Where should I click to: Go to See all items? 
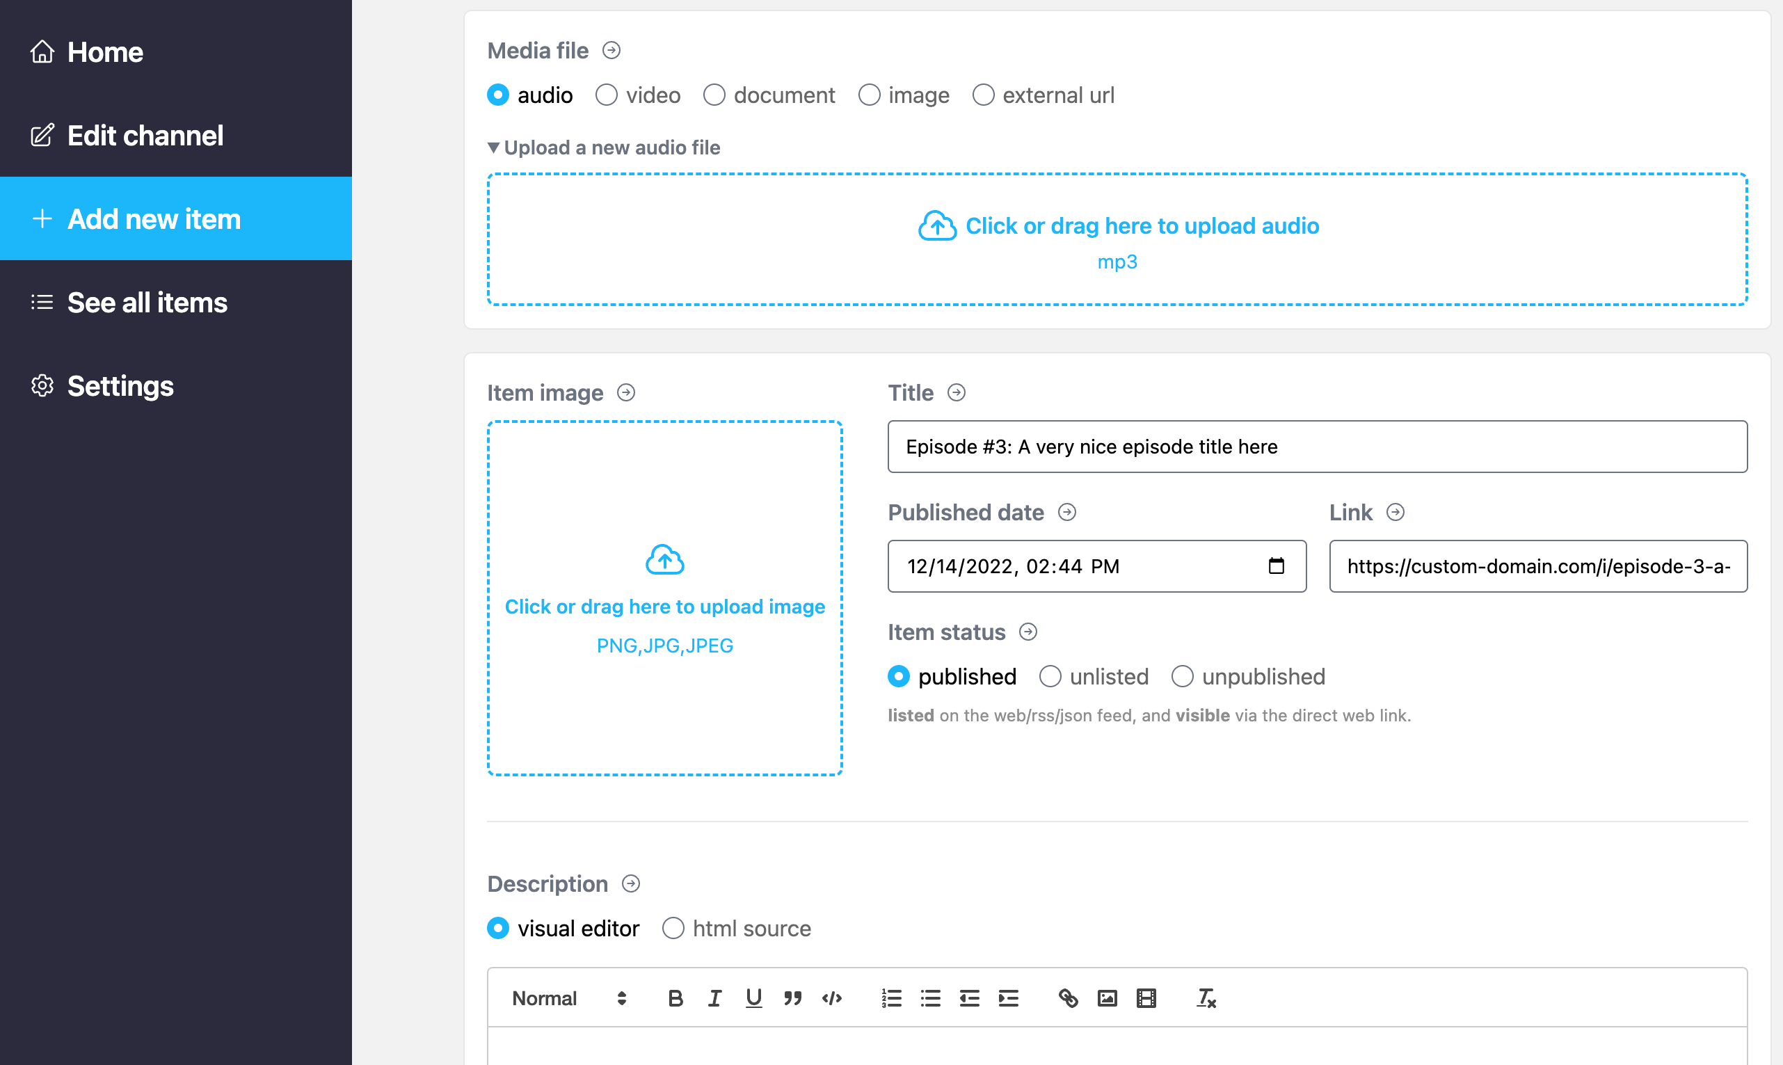[x=147, y=302]
